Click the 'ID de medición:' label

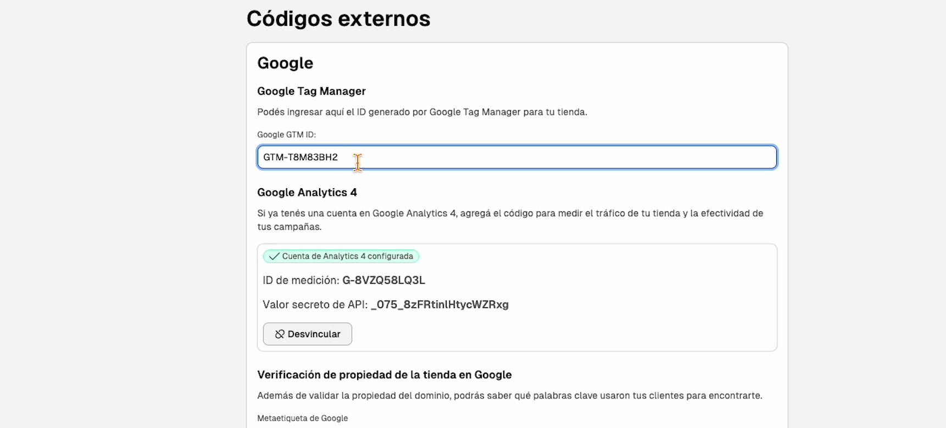301,280
